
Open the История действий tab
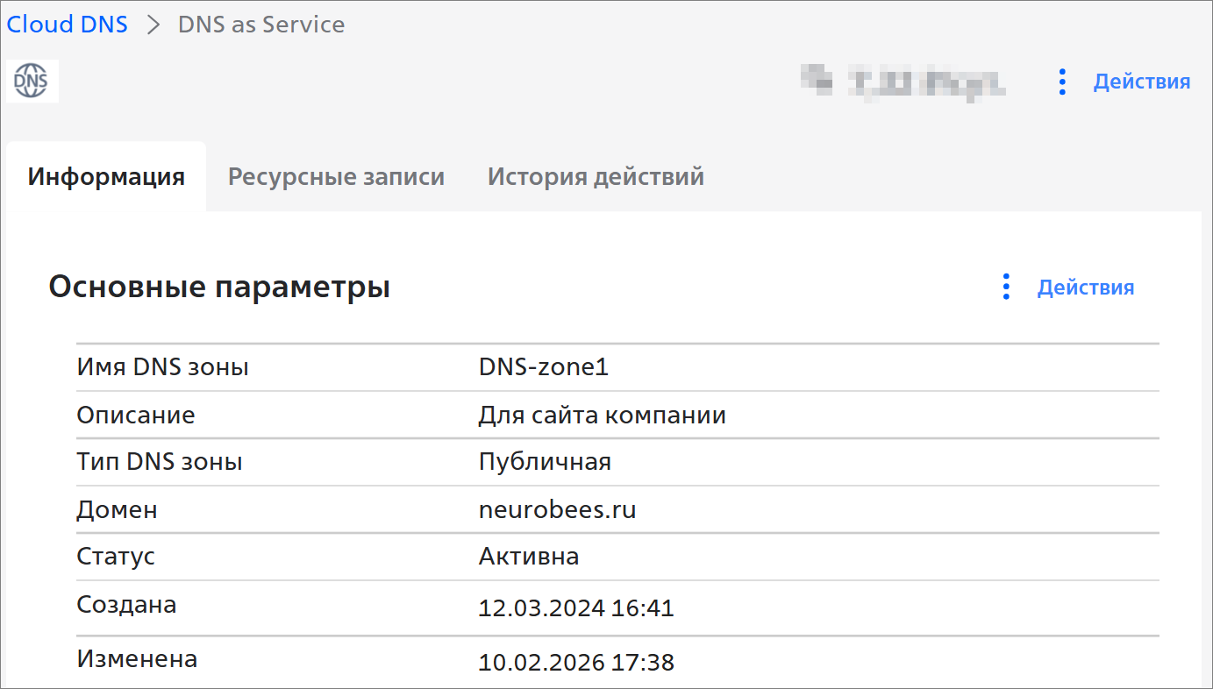[x=596, y=177]
